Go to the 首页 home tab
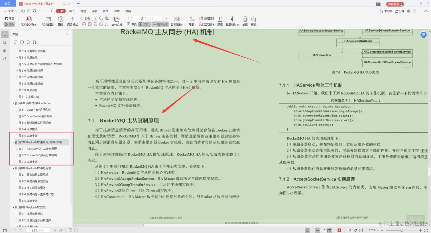This screenshot has height=233, width=431. [7, 3]
